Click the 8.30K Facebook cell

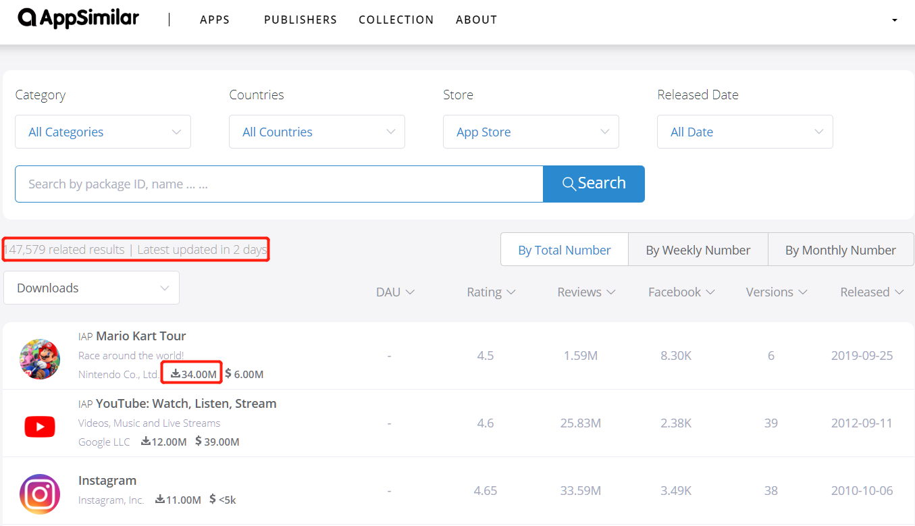pos(676,355)
